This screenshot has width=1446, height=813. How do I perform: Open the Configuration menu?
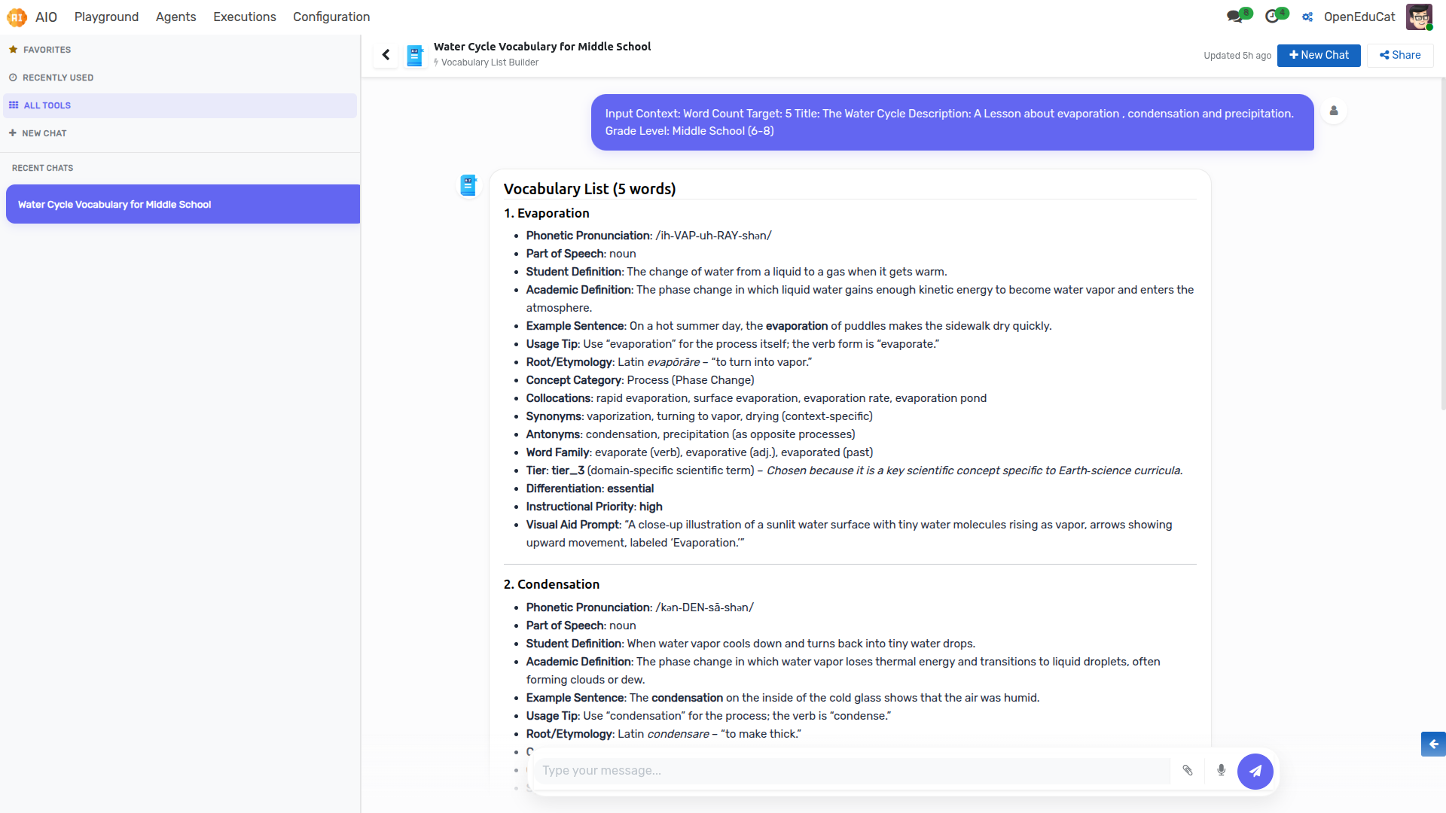point(331,17)
